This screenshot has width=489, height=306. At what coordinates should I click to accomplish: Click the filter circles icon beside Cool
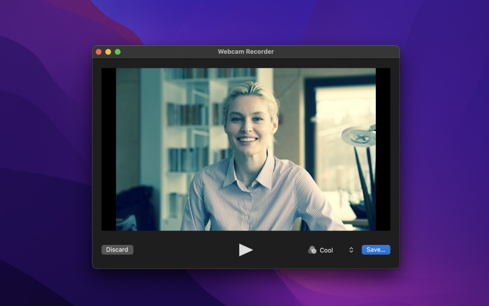tap(312, 250)
